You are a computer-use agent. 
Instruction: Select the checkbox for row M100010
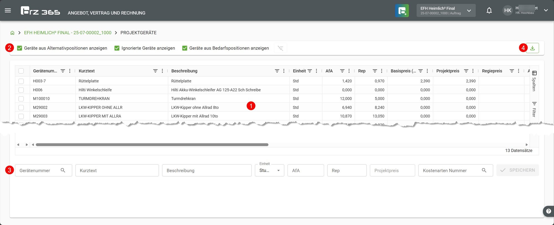(x=21, y=99)
